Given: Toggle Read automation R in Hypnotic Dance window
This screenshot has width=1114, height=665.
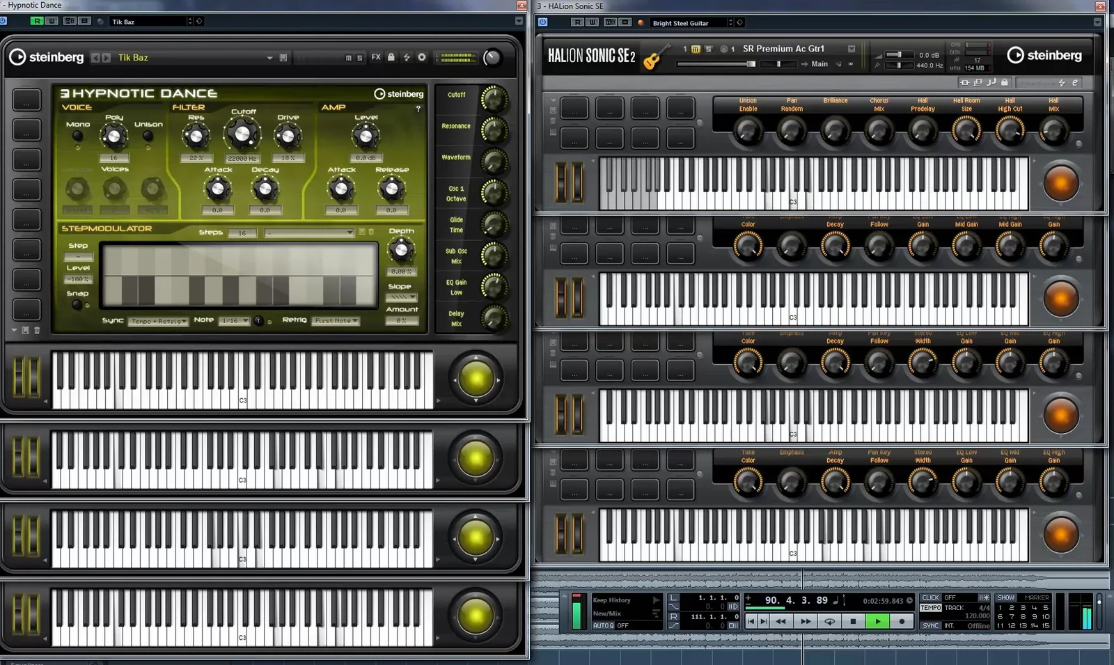Looking at the screenshot, I should 37,21.
